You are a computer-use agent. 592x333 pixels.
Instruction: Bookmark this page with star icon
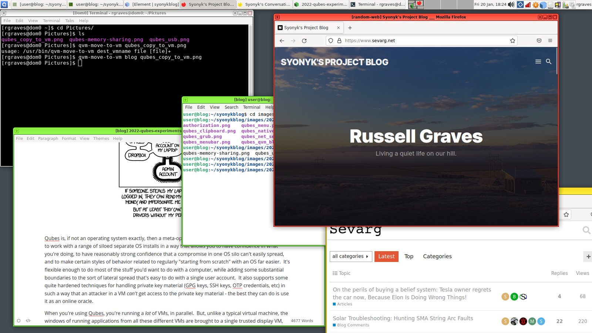tap(512, 41)
